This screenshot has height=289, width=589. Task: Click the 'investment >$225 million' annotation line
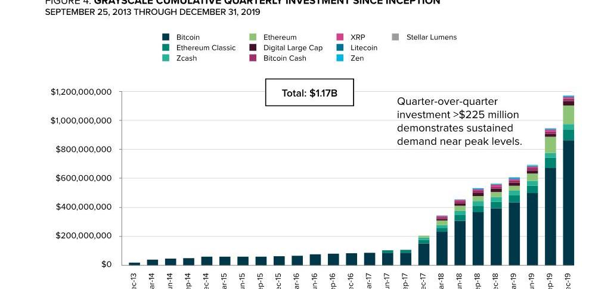click(458, 115)
